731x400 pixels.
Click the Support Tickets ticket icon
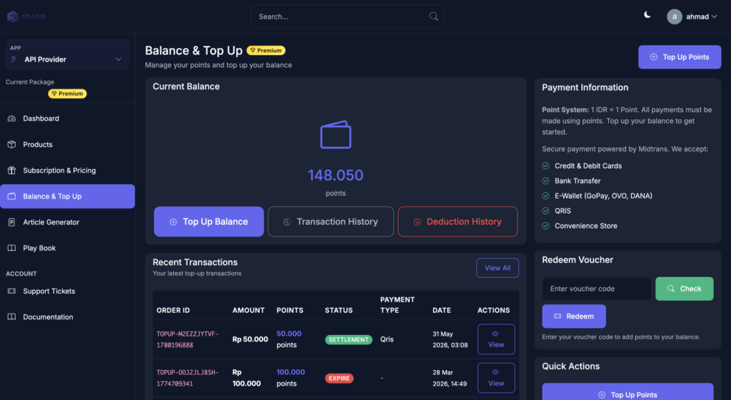(11, 291)
